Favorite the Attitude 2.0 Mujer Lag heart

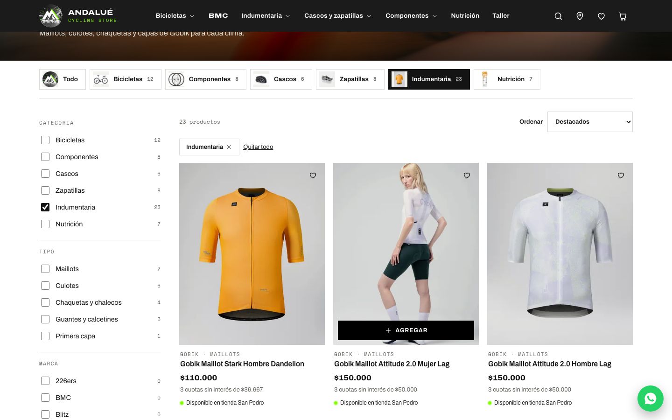pos(467,175)
